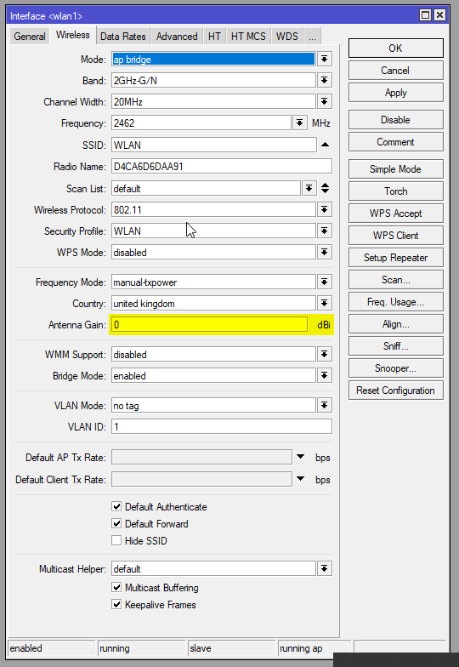Click in the Mode field showing ap bridge
Image resolution: width=459 pixels, height=667 pixels.
click(x=214, y=60)
